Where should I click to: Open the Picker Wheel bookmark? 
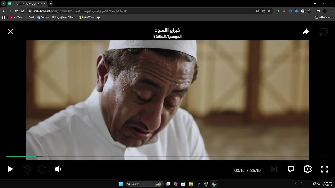pyautogui.click(x=86, y=17)
